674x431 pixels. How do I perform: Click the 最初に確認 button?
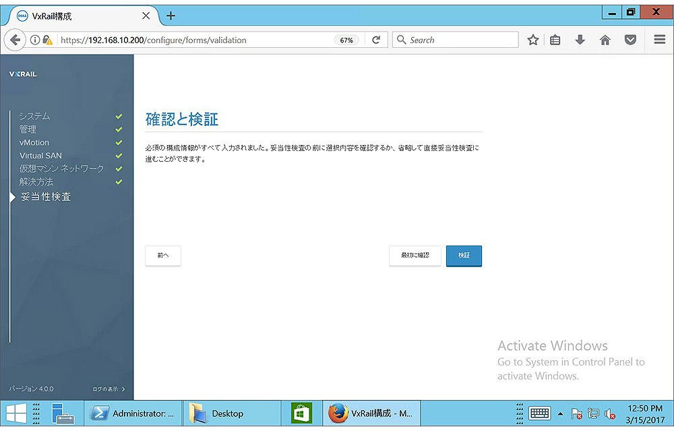415,256
